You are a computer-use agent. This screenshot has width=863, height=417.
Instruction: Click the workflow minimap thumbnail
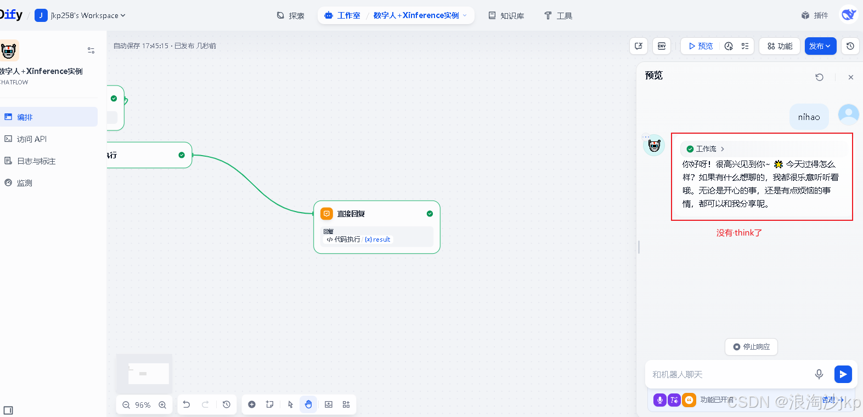[x=144, y=373]
